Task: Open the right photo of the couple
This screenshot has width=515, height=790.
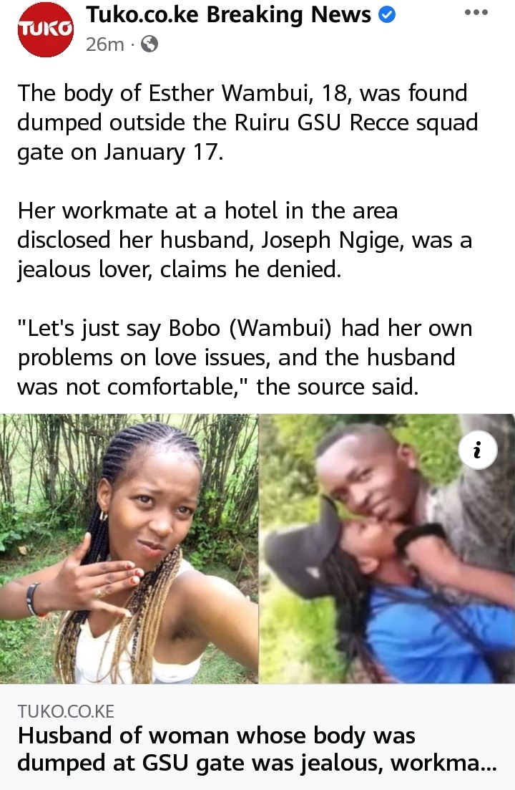Action: 387,549
